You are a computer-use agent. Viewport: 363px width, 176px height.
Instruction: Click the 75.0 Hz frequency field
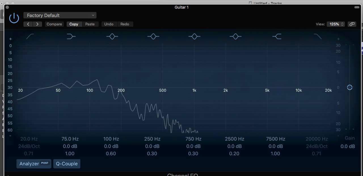70,139
